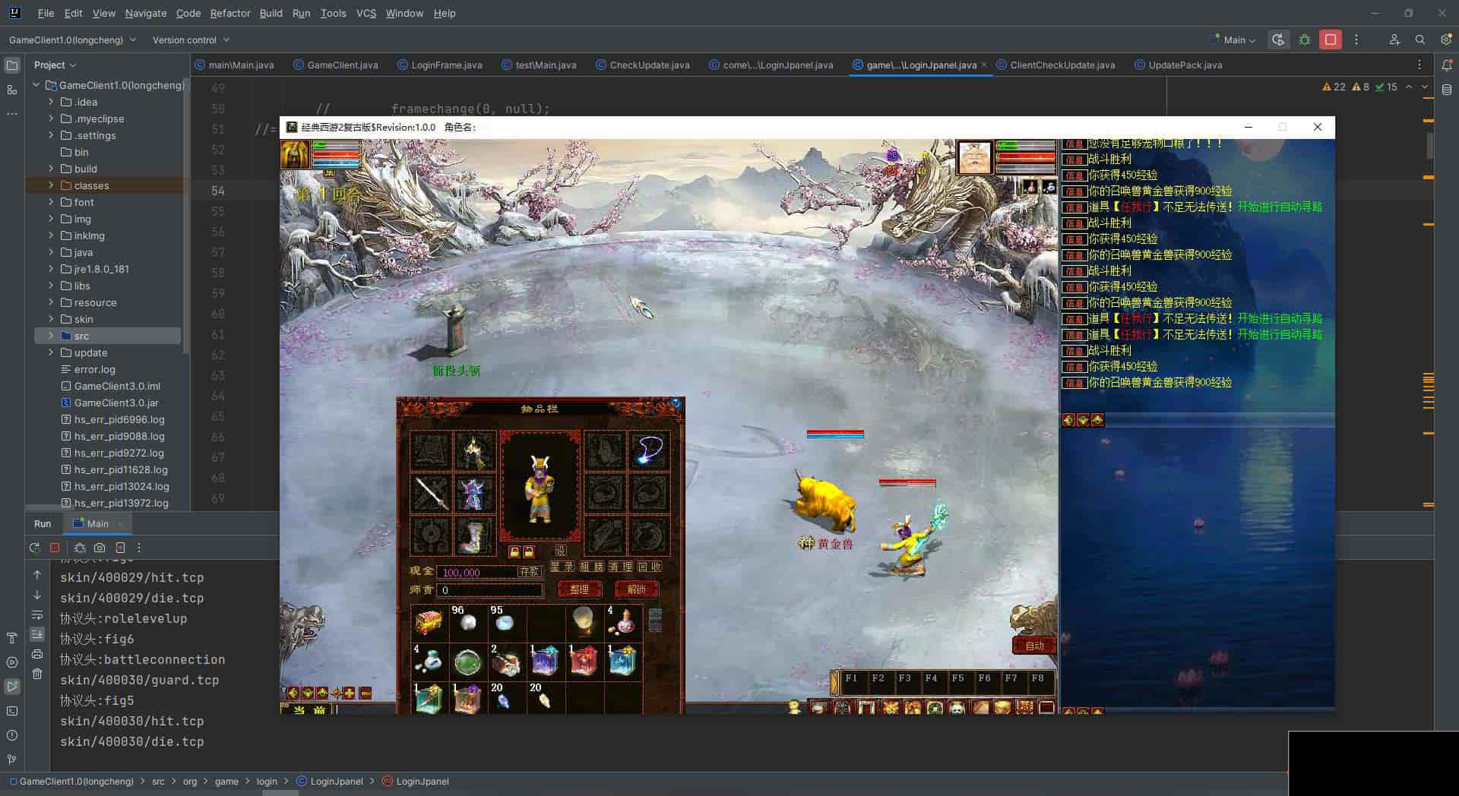Click the Notifications bell icon
Screen dimensions: 1459x796
[x=1446, y=65]
